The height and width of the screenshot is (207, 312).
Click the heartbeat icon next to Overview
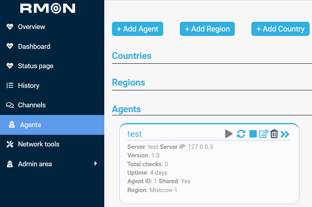pos(10,27)
